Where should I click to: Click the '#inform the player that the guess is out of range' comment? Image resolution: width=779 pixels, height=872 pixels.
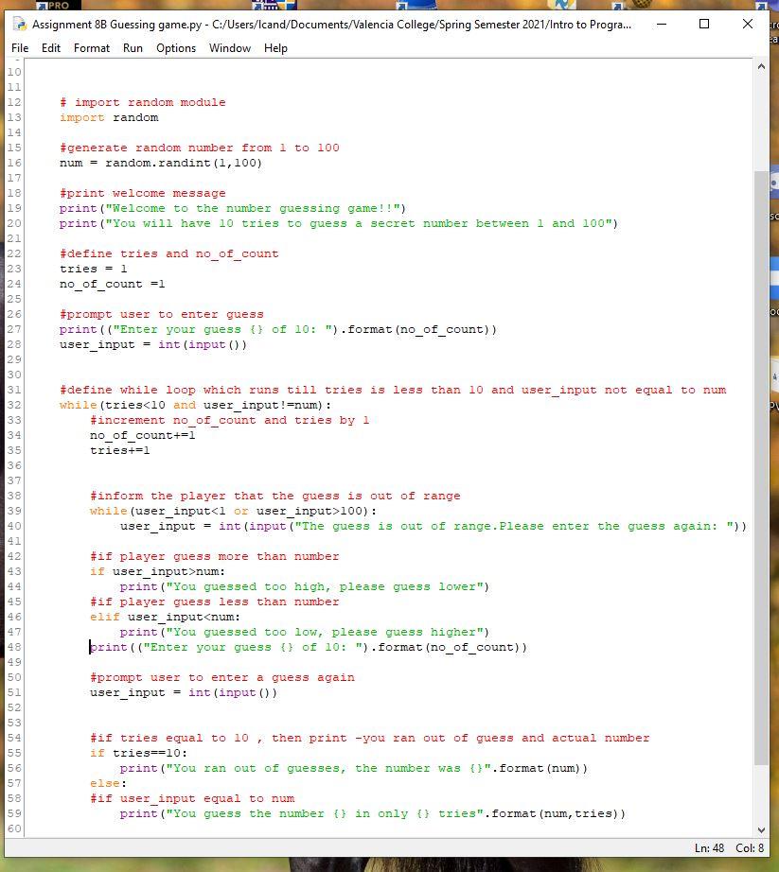pos(274,496)
